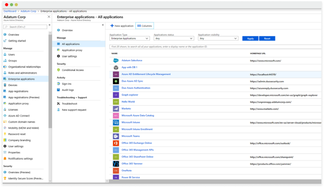Click the OneNote app icon

(116, 171)
